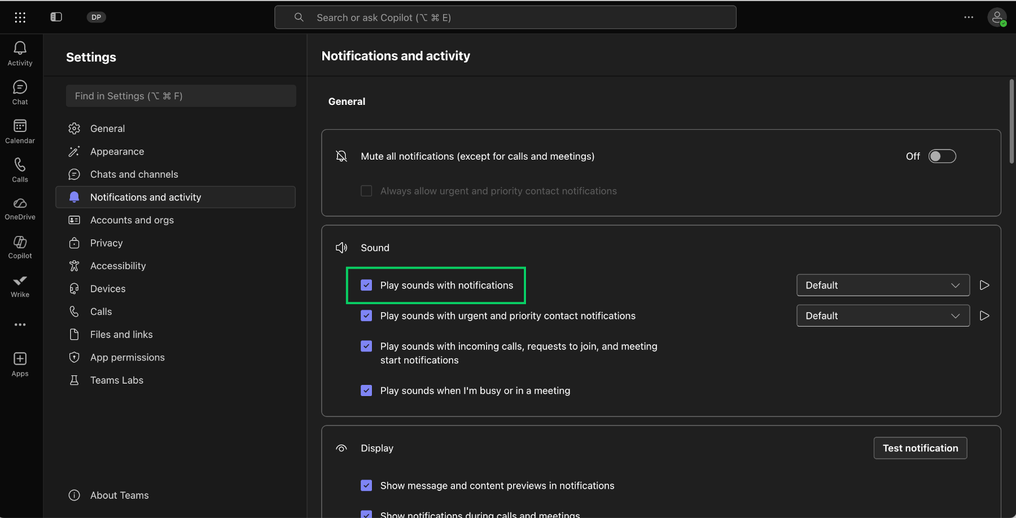Open the Calendar app in the rail
Viewport: 1016px width, 518px height.
click(x=20, y=131)
